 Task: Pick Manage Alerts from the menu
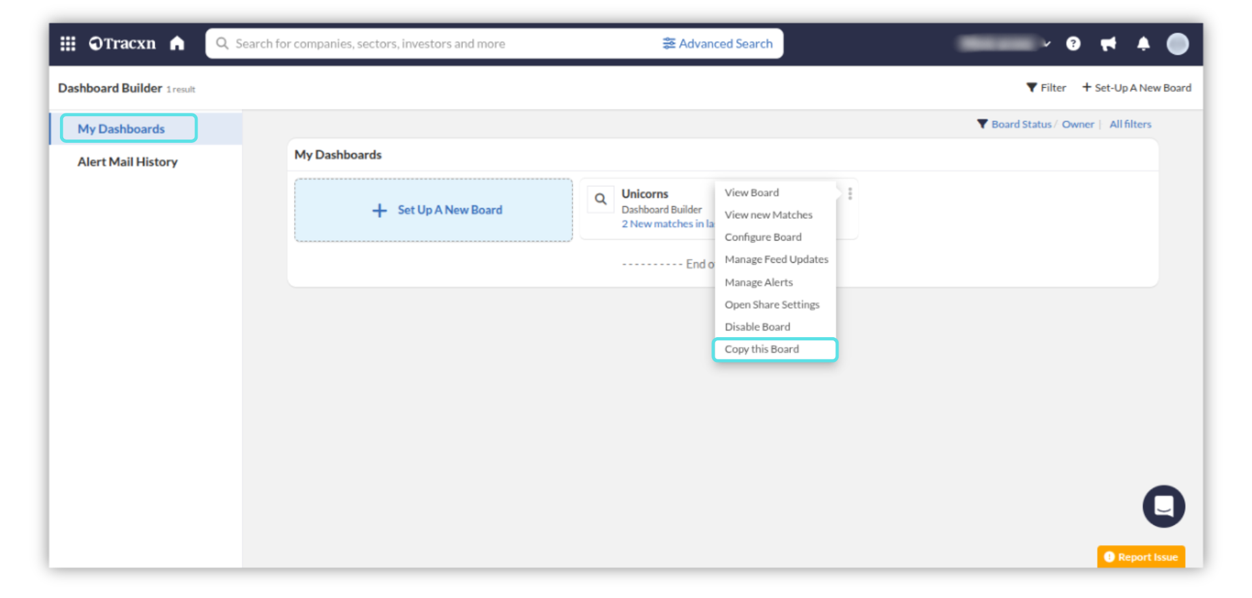758,282
